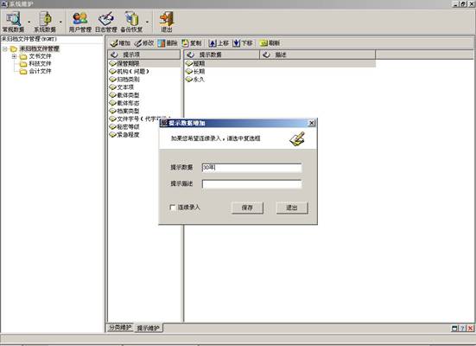Switch to the 分类维护 tab
The image size is (476, 346).
(120, 328)
